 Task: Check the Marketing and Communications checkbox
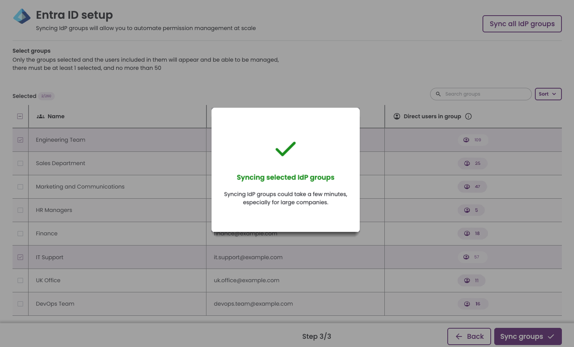pyautogui.click(x=20, y=187)
